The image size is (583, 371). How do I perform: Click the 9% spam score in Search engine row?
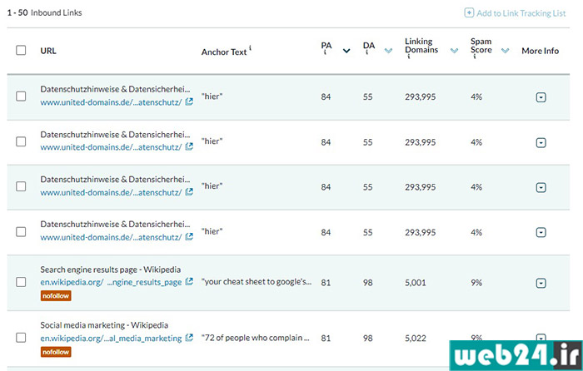coord(476,283)
